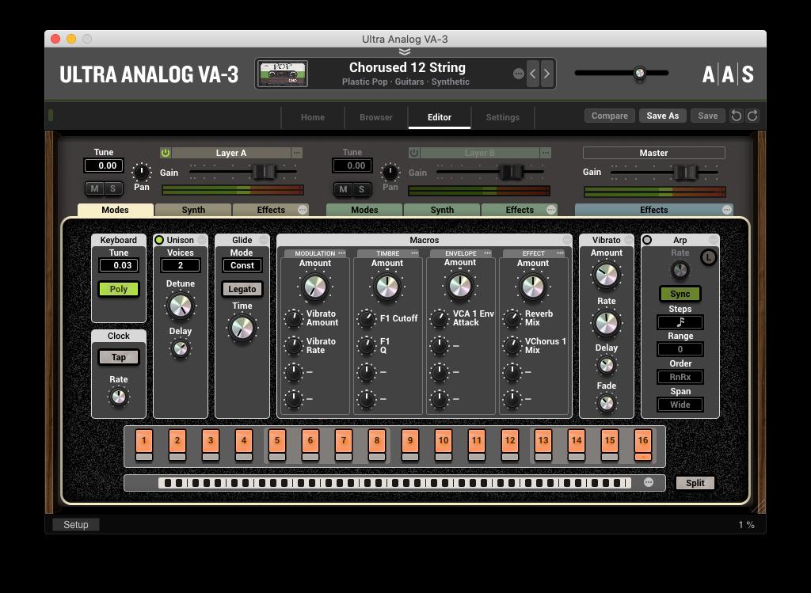
Task: Click the Vibrato Amount knob on the right
Action: point(606,276)
